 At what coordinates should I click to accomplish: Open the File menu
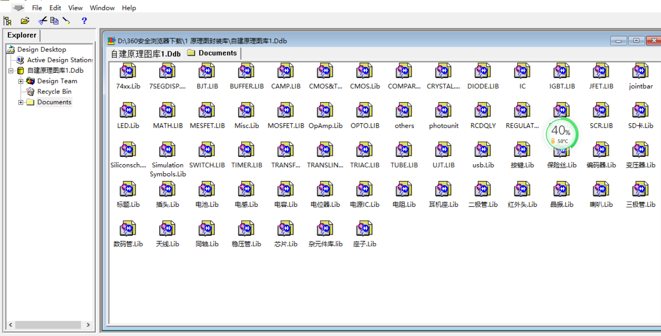click(37, 8)
